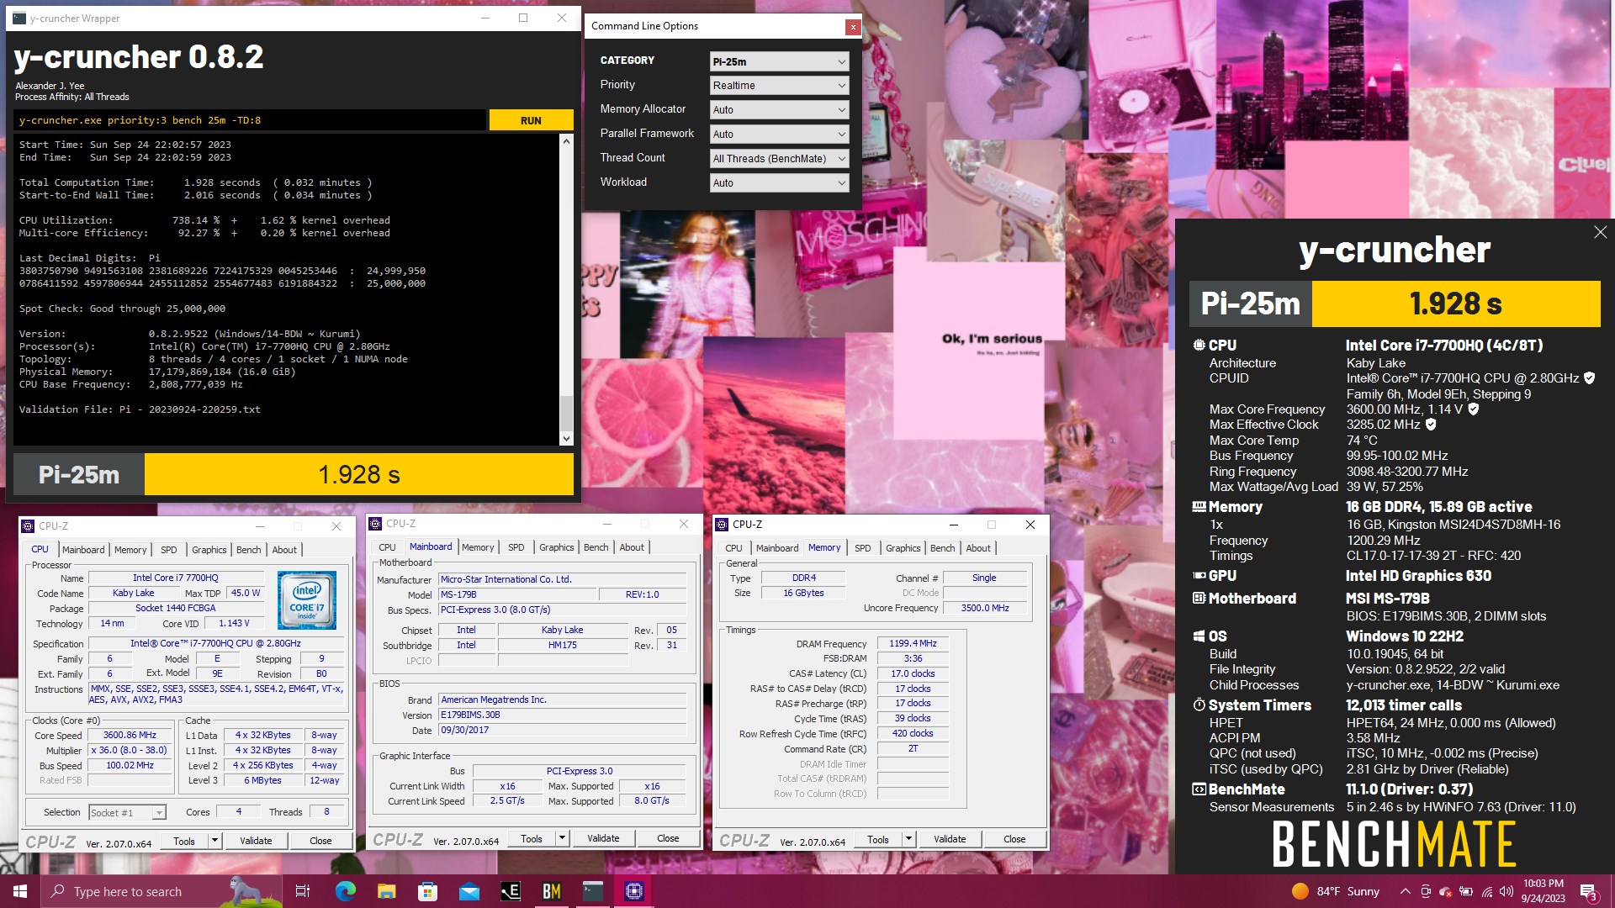The width and height of the screenshot is (1615, 908).
Task: Click Validate in right CPU-Z Memory window
Action: 950,839
